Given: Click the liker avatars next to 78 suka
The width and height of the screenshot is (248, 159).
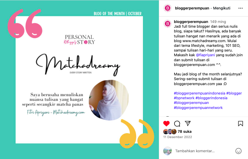Looking at the screenshot, I should pos(170,132).
